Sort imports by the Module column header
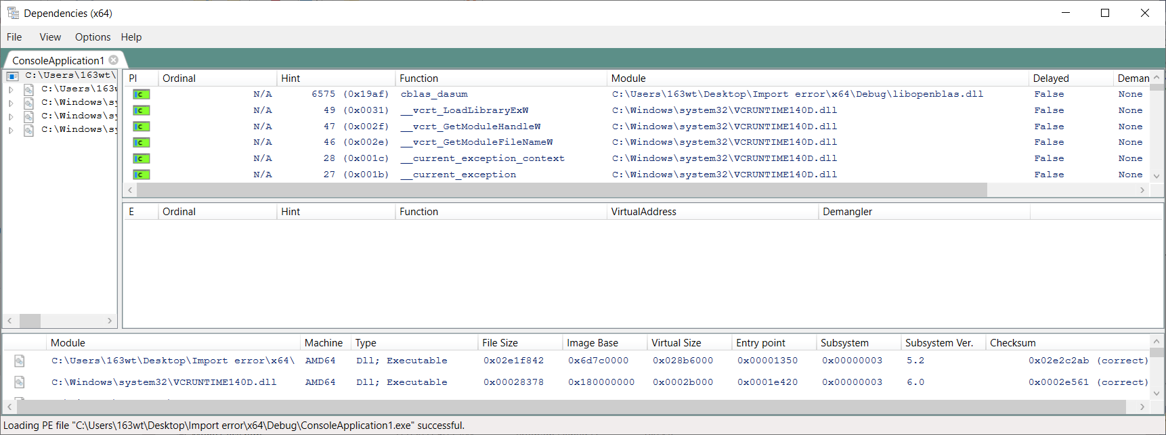This screenshot has width=1166, height=435. (x=818, y=78)
